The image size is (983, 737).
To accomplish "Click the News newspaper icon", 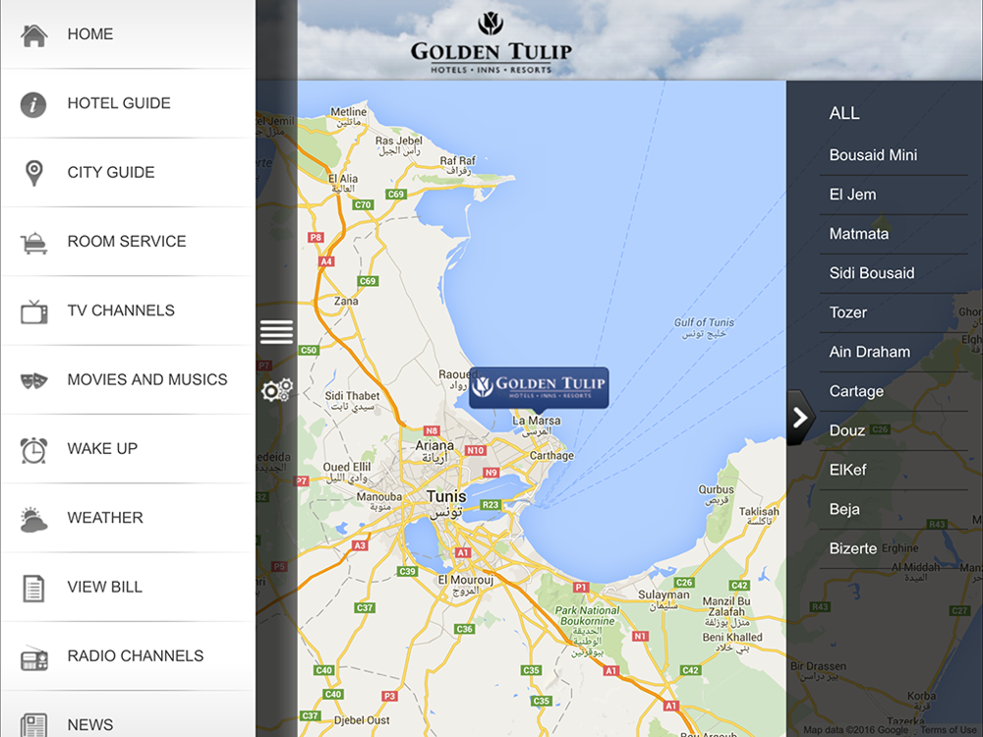I will click(33, 725).
